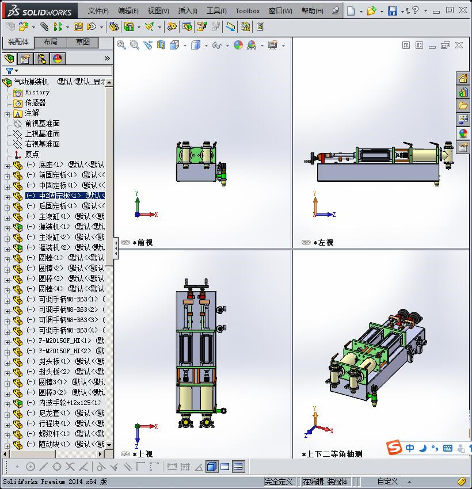Image resolution: width=472 pixels, height=489 pixels.
Task: Expand the 圆棒<3> component node
Action: tap(7, 280)
